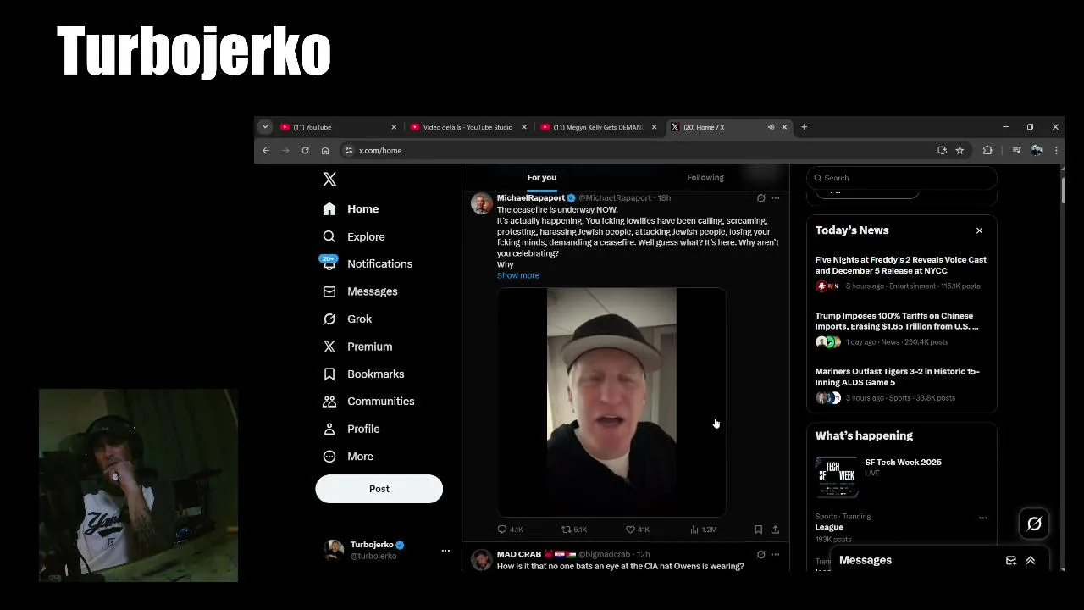The image size is (1084, 610).
Task: Close the Home / X browser tab
Action: coord(784,127)
